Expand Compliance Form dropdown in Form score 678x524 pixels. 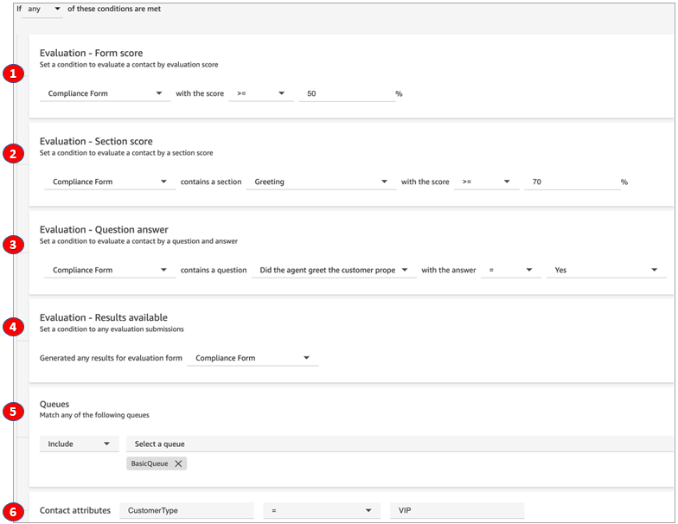coord(105,93)
